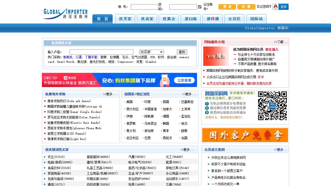
Task: Expand 按类别浏览买家 section with 更多 link
Action: [x=187, y=150]
